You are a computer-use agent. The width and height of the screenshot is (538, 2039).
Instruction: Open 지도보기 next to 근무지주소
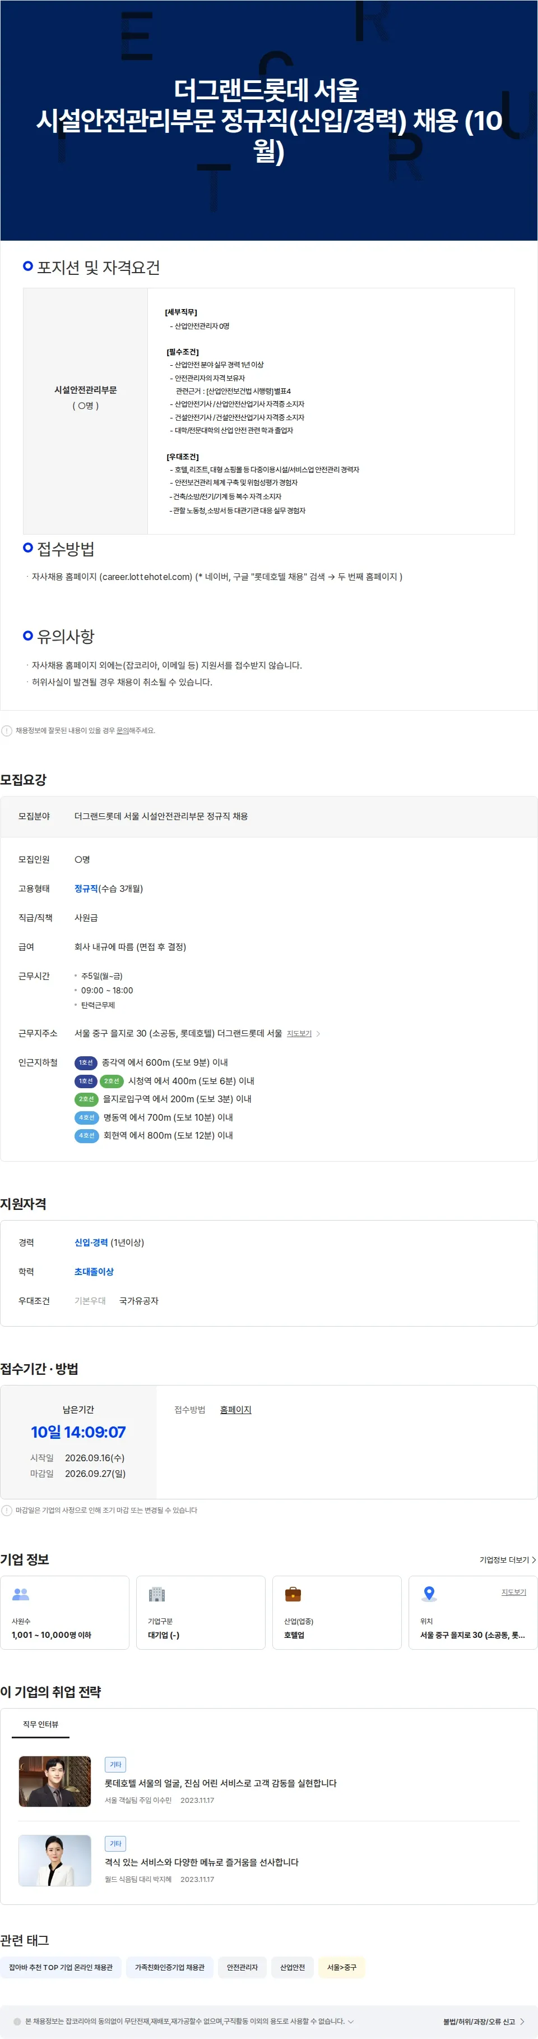click(299, 1034)
